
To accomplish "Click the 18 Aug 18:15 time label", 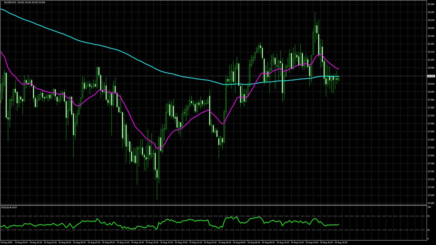I will 341,242.
